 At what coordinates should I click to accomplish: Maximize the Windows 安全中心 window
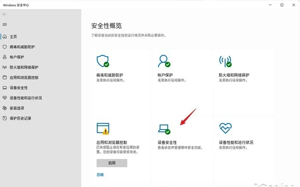[x=282, y=5]
